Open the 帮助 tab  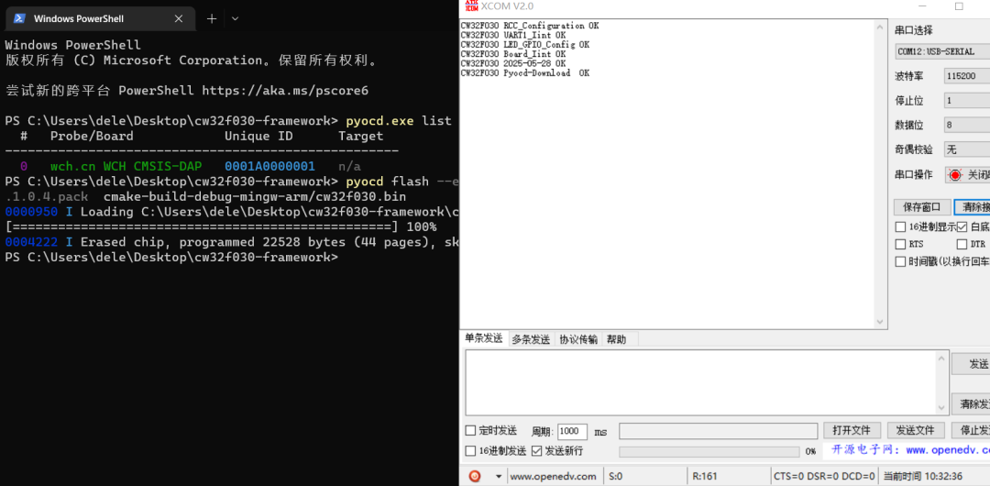tap(616, 339)
